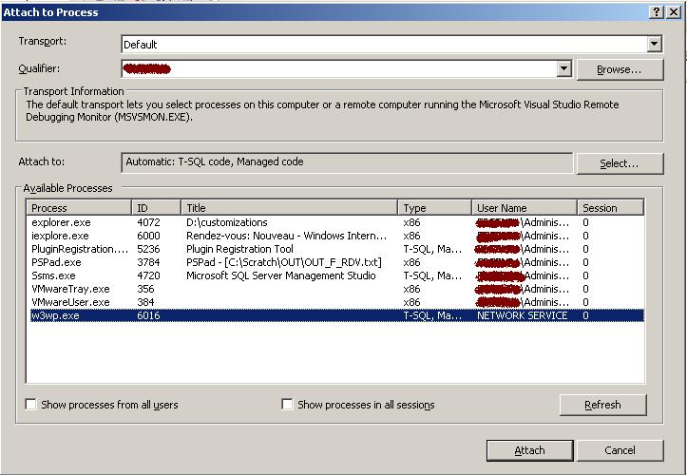Image resolution: width=687 pixels, height=475 pixels.
Task: Enable Show processes from all users
Action: tap(31, 405)
